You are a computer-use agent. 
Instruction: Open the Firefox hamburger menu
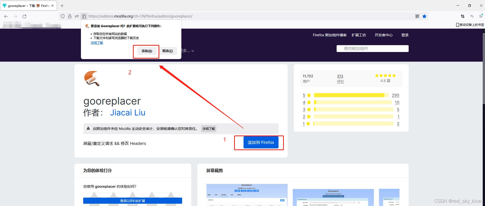point(481,16)
